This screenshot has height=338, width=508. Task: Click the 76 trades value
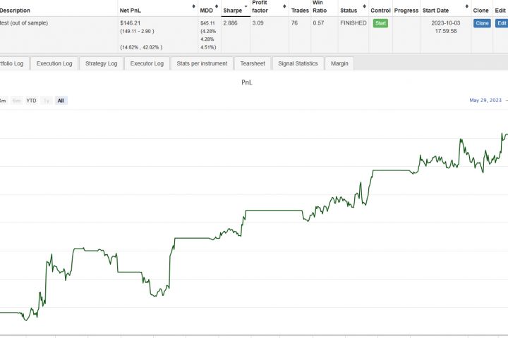[x=294, y=23]
